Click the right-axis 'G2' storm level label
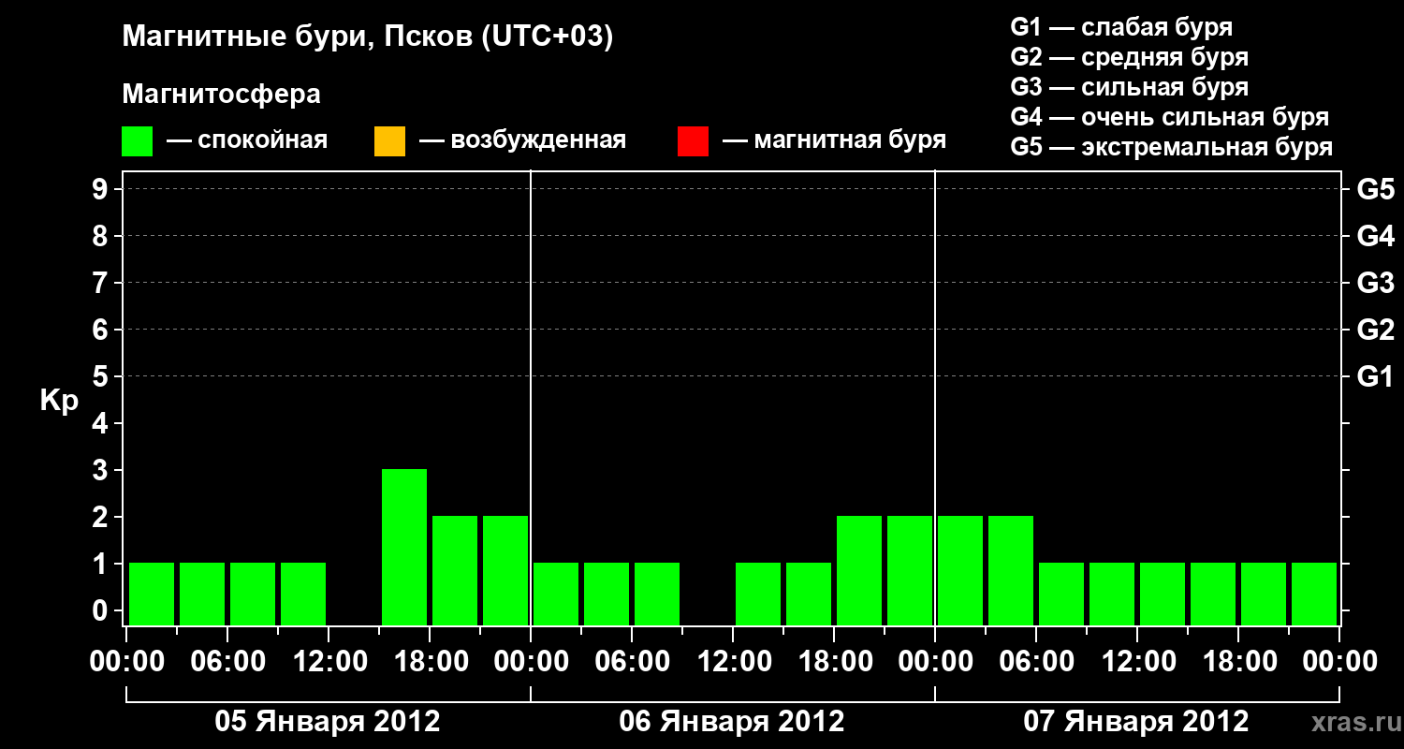 [x=1376, y=330]
